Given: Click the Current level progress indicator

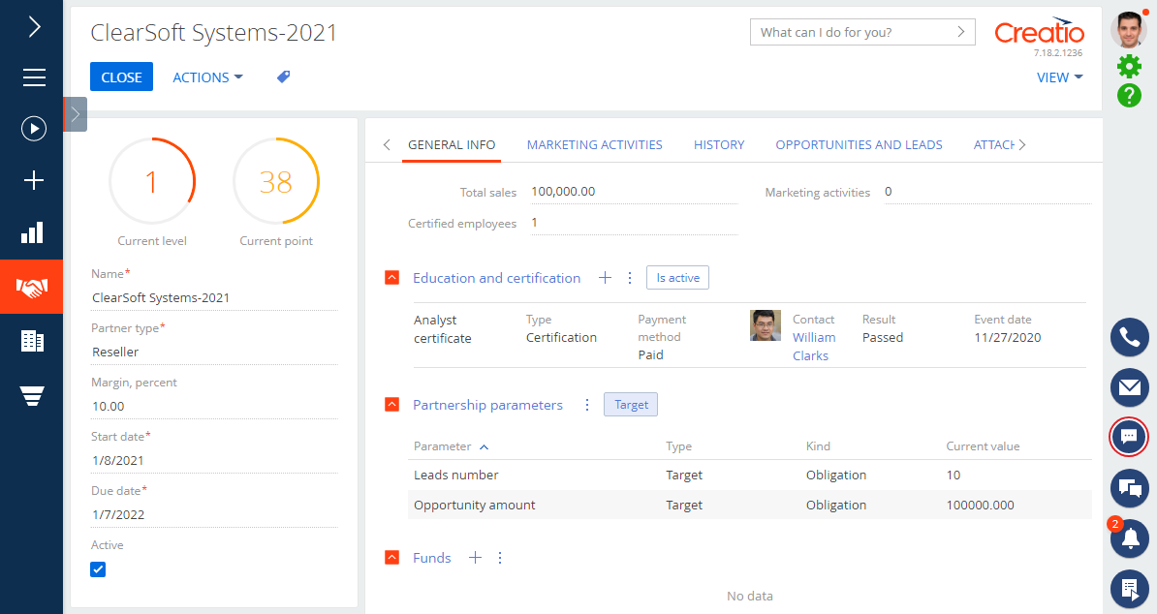Looking at the screenshot, I should (x=152, y=181).
